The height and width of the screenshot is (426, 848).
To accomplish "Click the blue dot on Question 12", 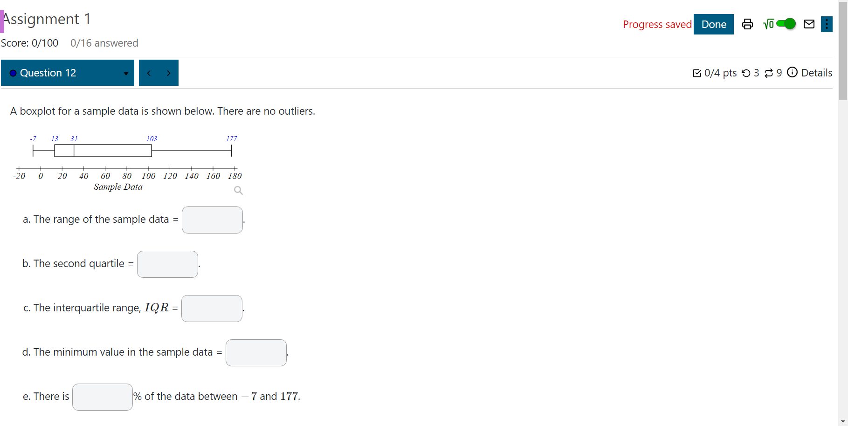I will (x=13, y=73).
